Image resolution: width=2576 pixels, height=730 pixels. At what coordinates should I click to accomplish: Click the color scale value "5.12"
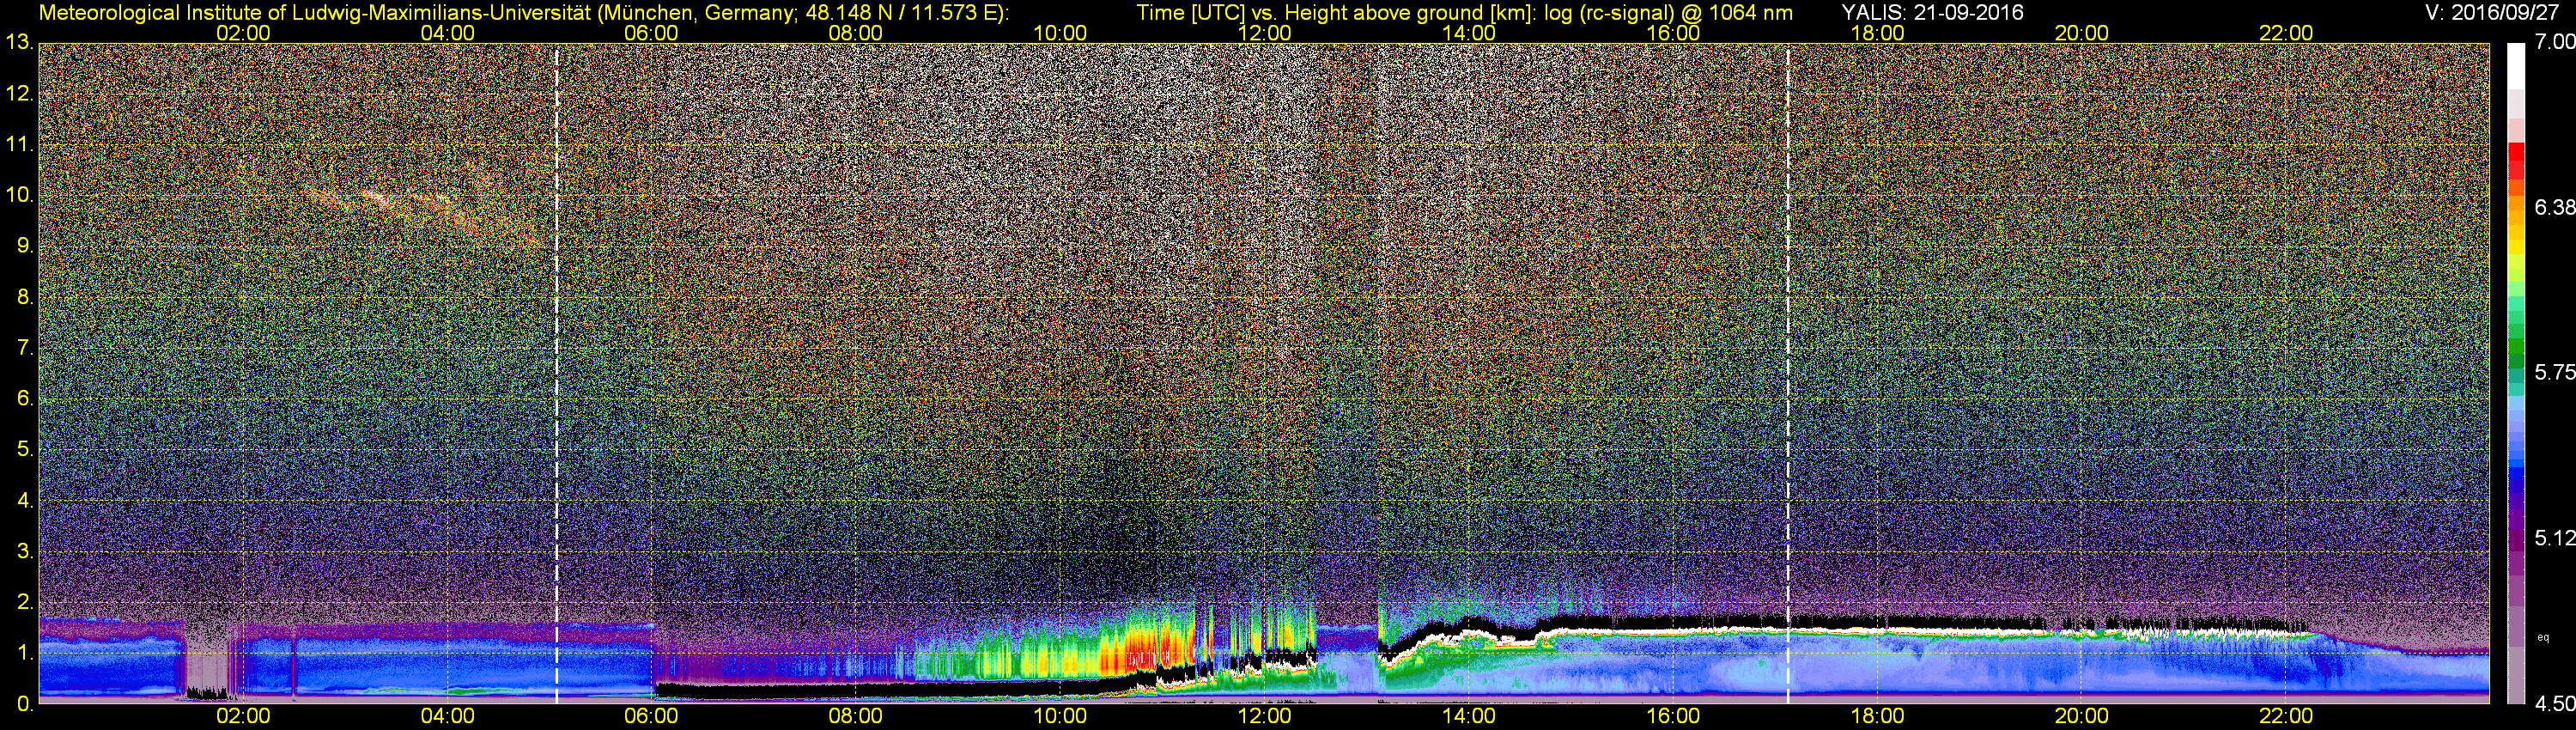point(2555,538)
